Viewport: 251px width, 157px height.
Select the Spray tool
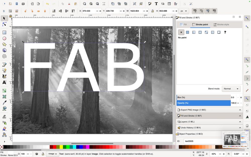pos(4,123)
